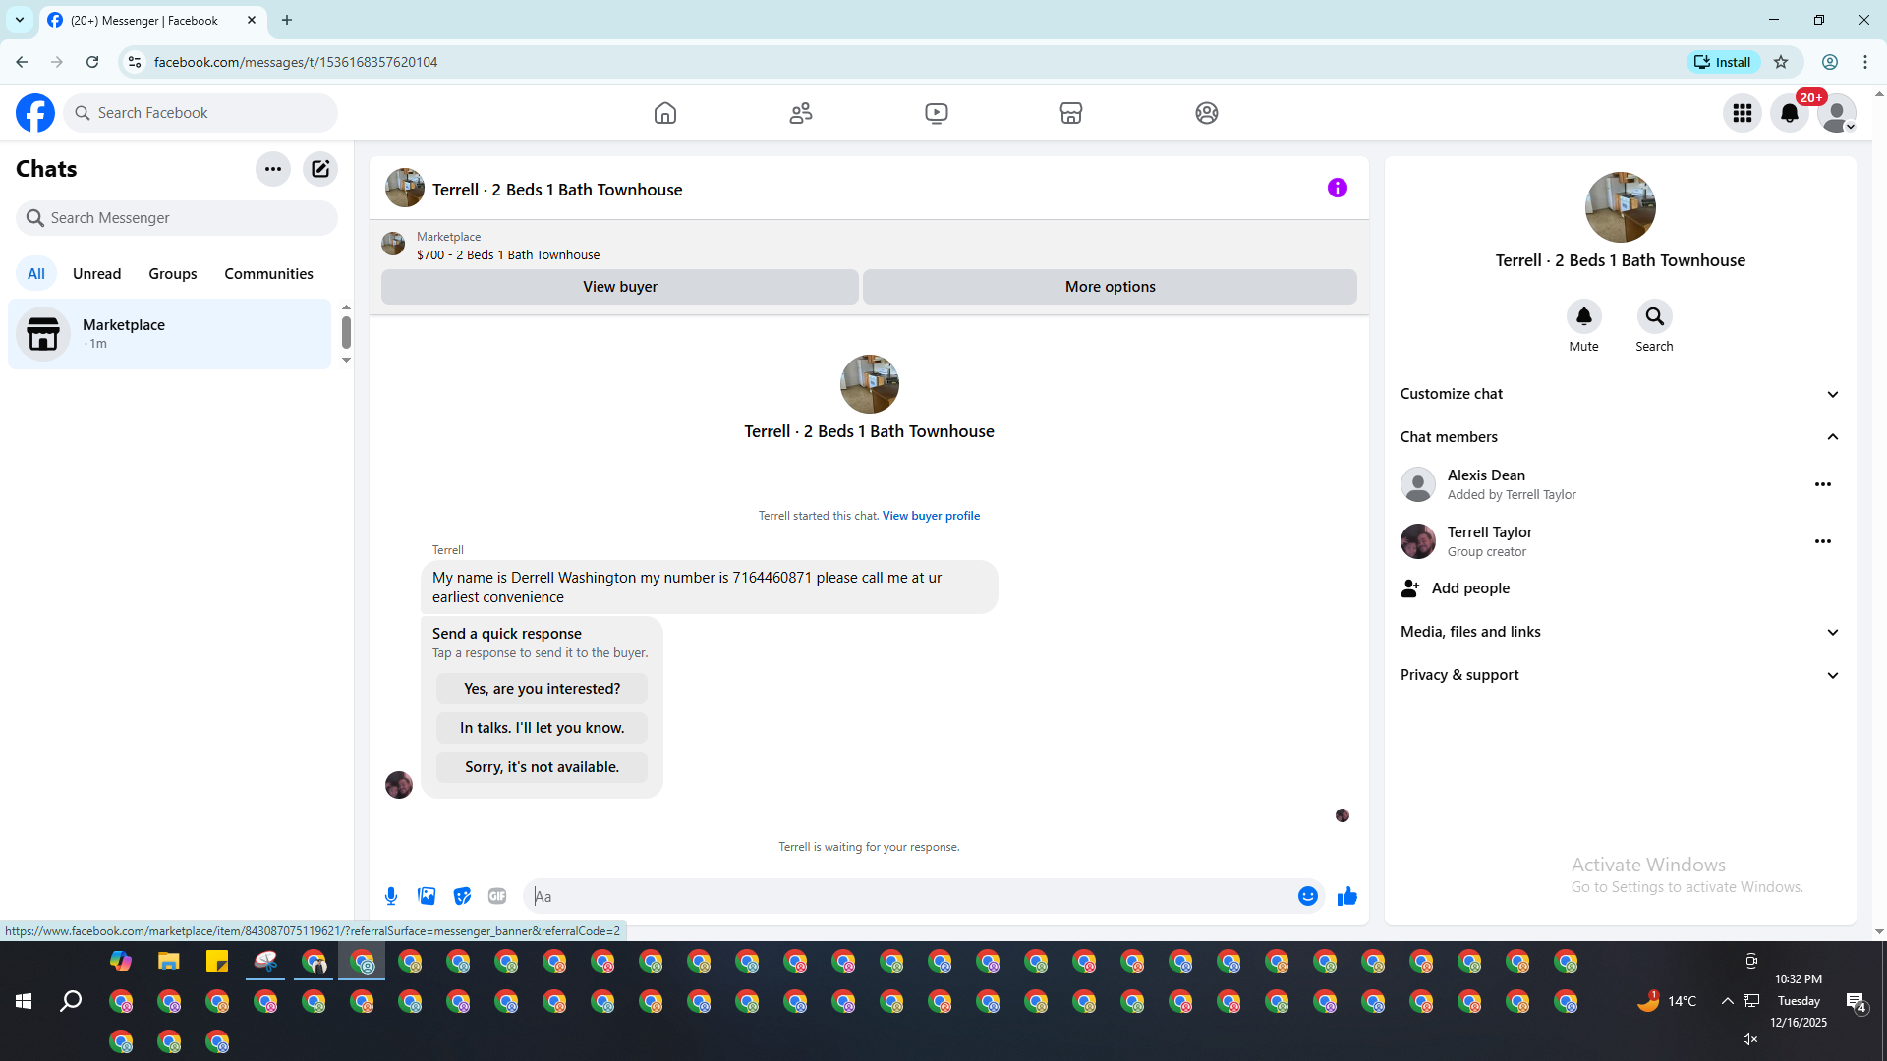Viewport: 1887px width, 1061px height.
Task: Open Video (Watch) icon
Action: pos(937,113)
